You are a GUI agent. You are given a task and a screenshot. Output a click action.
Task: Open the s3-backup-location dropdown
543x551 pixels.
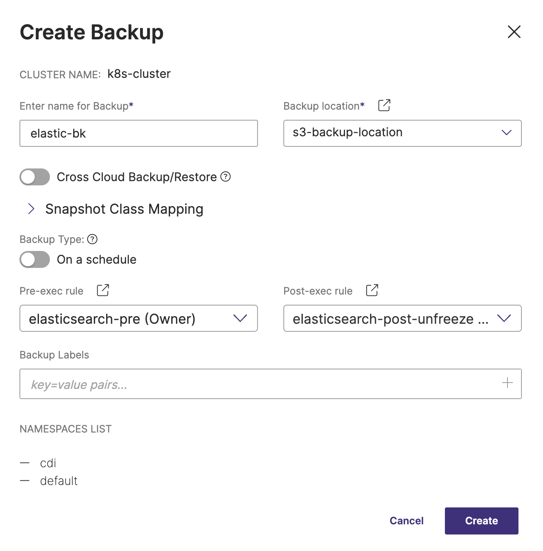(x=402, y=133)
